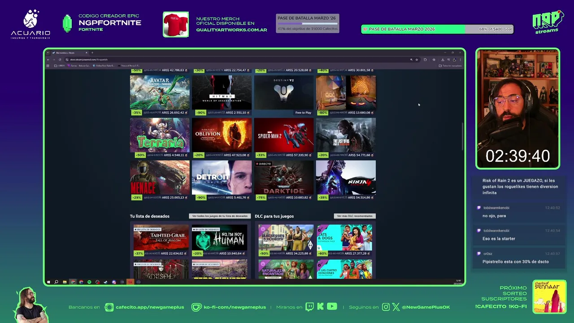Click the Instagram icon in stream footer
This screenshot has height=323, width=574.
[x=386, y=307]
